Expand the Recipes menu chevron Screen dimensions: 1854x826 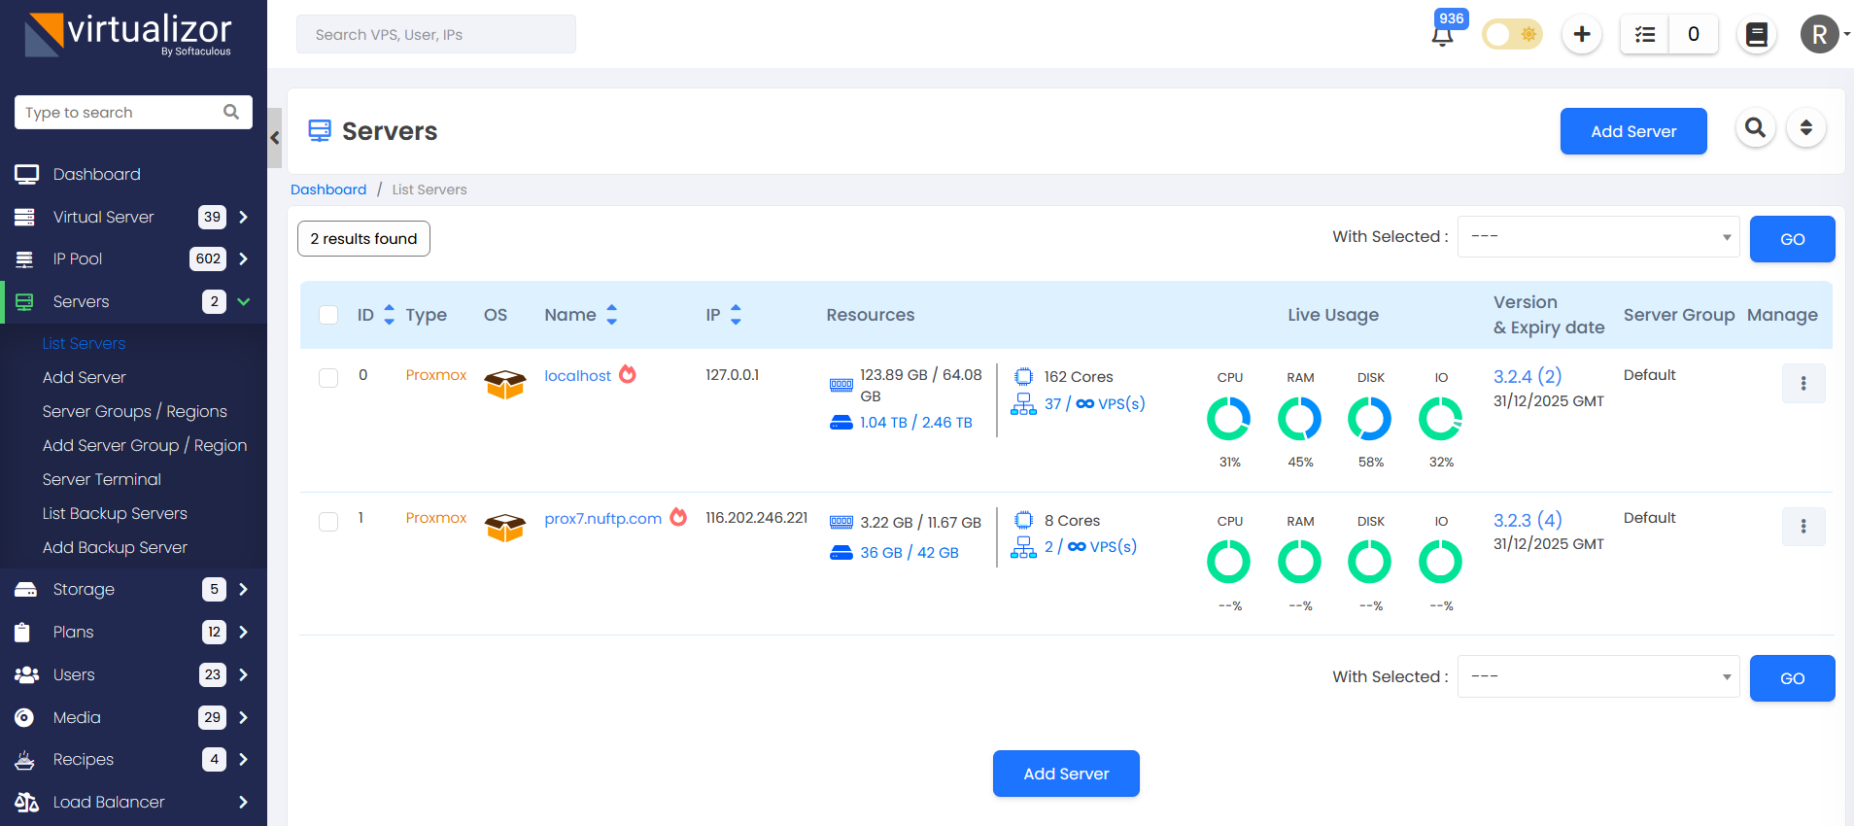tap(243, 760)
